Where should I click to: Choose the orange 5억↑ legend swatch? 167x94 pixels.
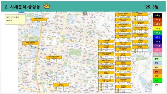(157, 72)
